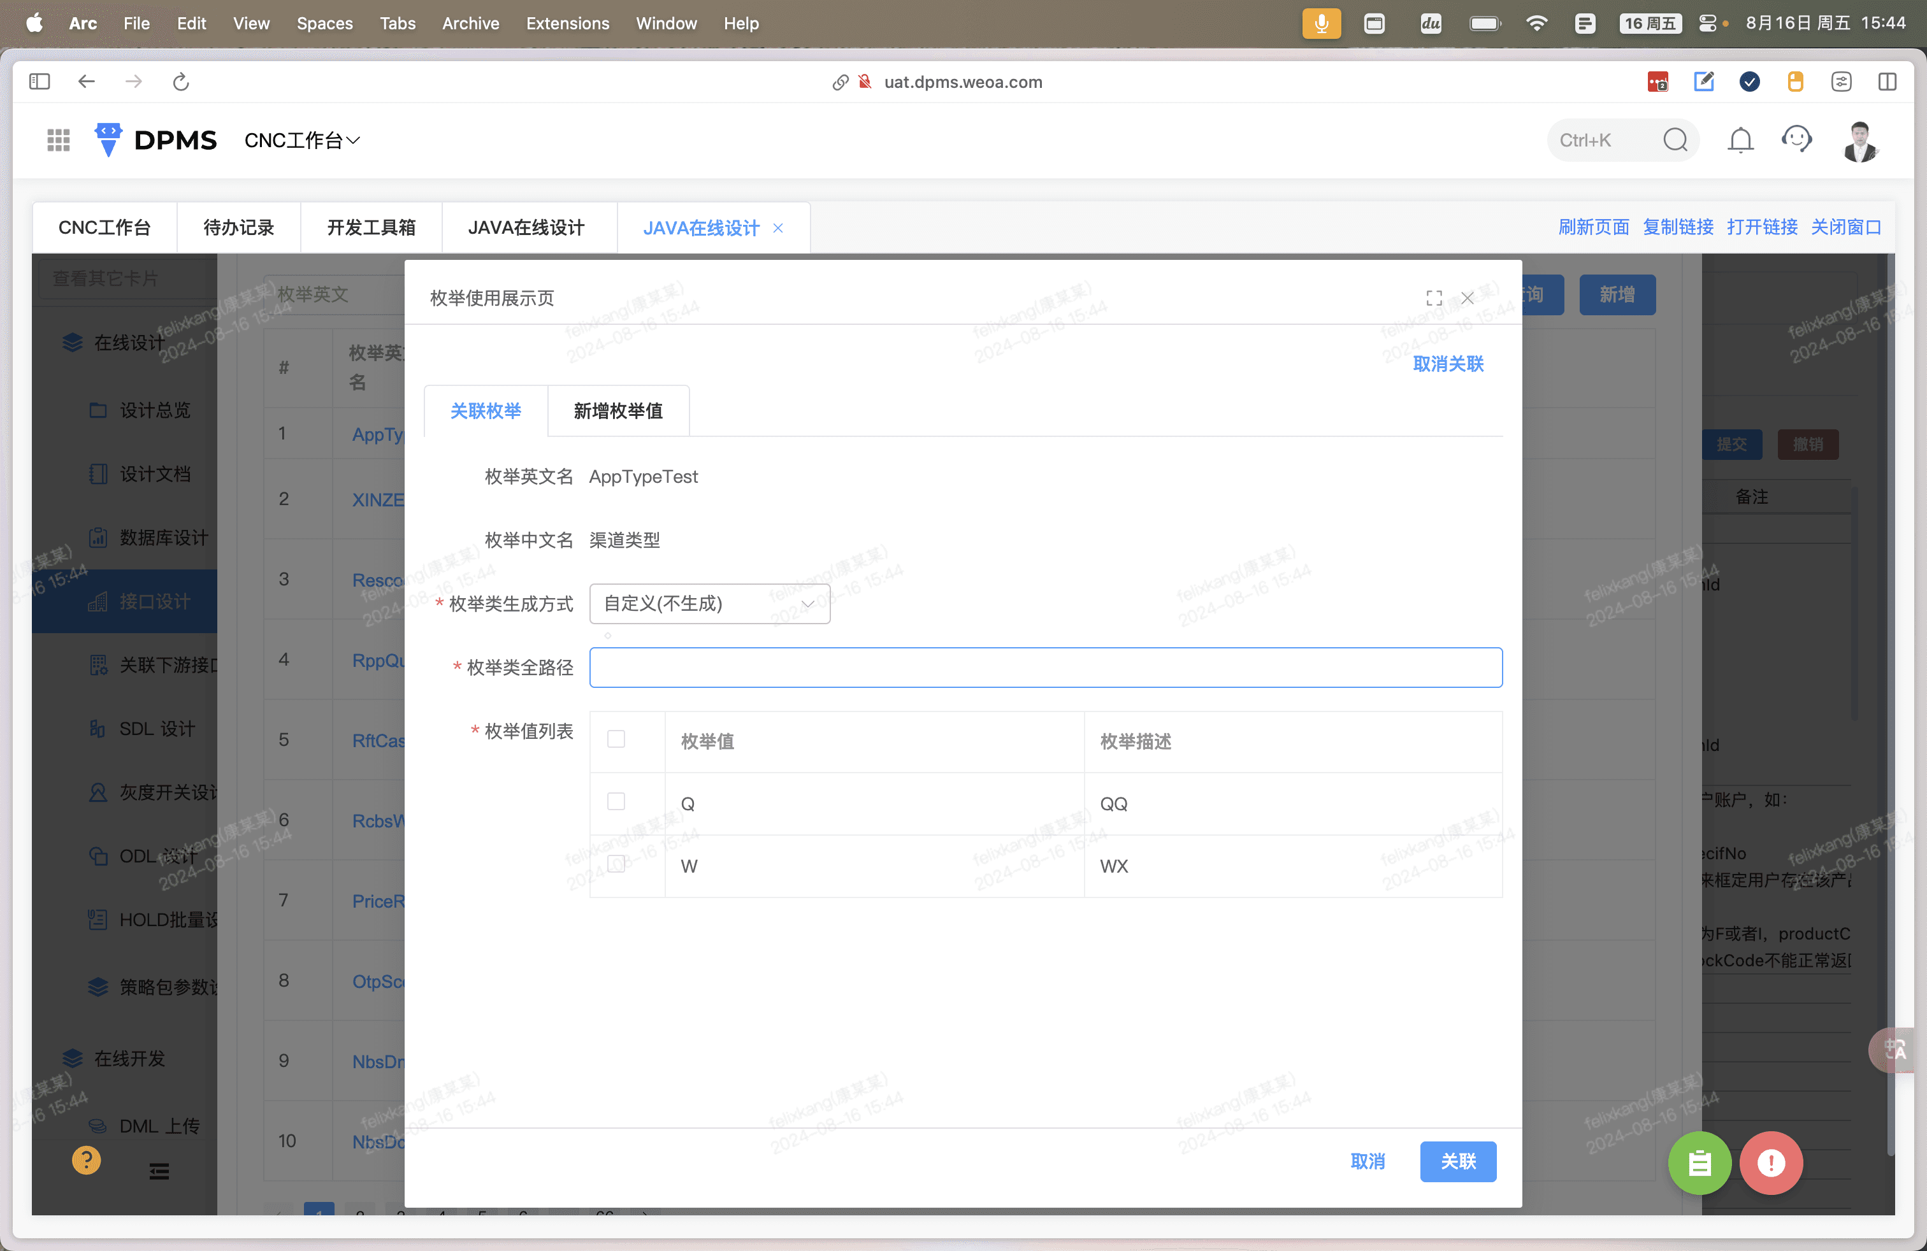Click the blue checkmark extension icon
The width and height of the screenshot is (1927, 1251).
pos(1750,82)
